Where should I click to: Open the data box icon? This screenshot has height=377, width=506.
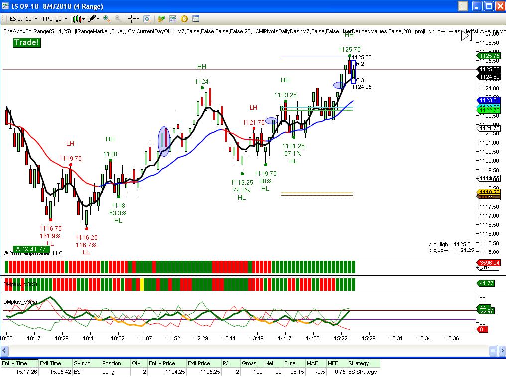(147, 19)
